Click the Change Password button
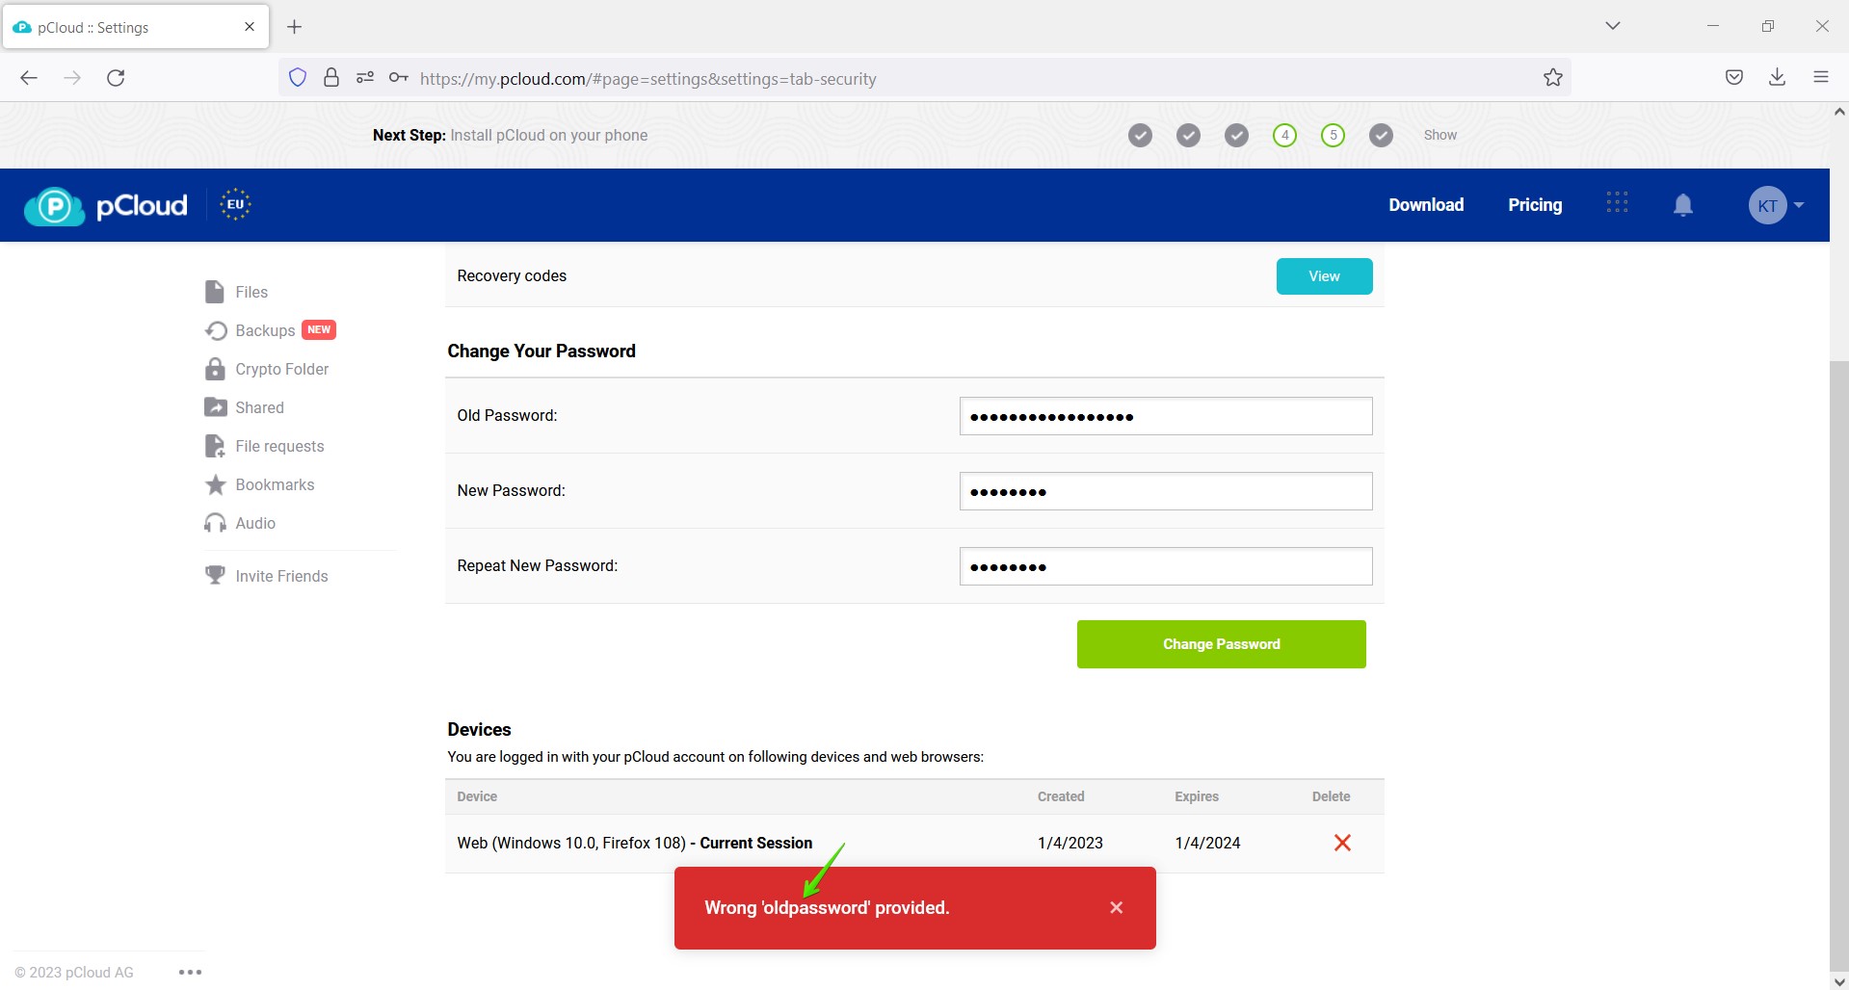 click(1221, 644)
